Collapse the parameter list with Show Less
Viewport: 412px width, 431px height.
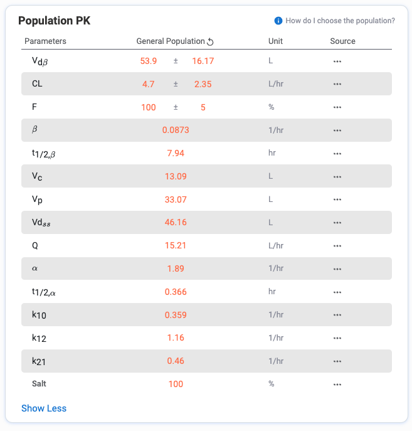tap(44, 408)
